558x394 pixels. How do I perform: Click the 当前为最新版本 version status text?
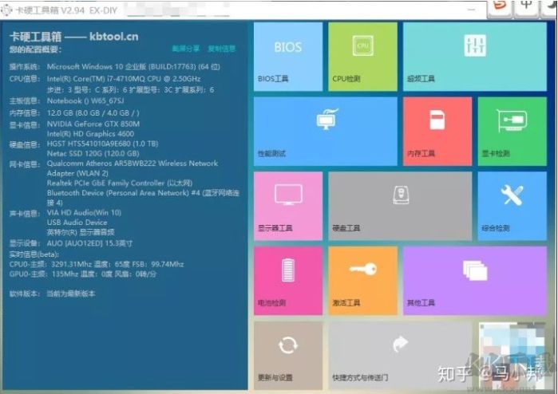(x=71, y=294)
